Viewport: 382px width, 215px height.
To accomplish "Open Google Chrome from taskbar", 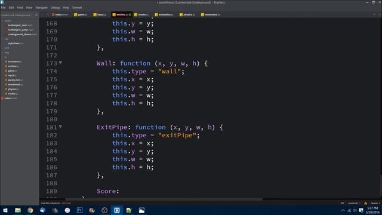I will [x=30, y=210].
